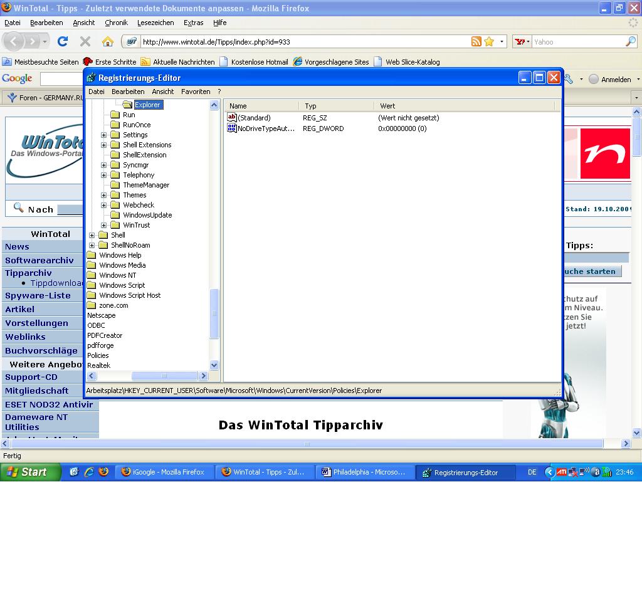
Task: Click the Firefox Back navigation button
Action: [14, 41]
